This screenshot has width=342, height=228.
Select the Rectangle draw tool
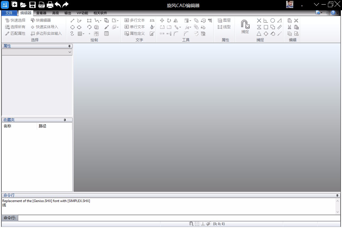coord(89,21)
